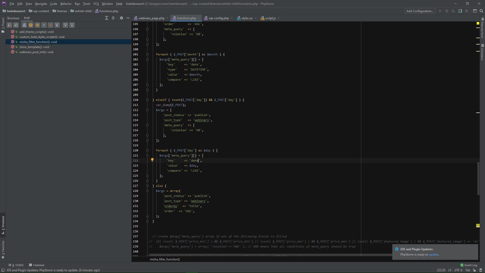Select show_template() in Structure tree
485x273 pixels.
(34, 47)
